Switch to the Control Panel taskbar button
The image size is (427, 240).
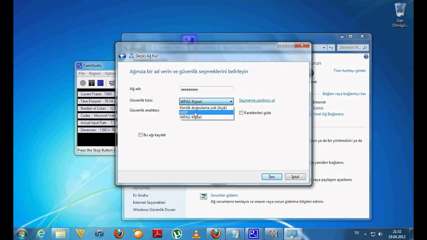(x=293, y=233)
